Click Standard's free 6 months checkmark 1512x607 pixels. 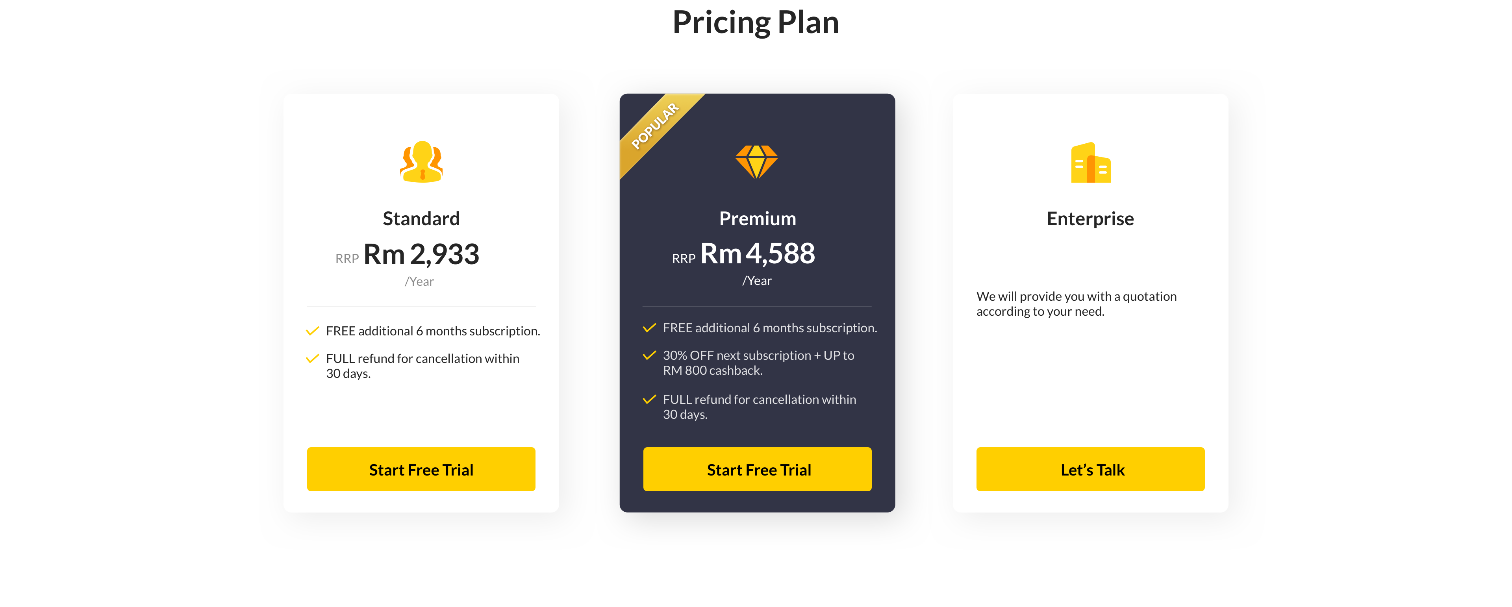coord(312,331)
